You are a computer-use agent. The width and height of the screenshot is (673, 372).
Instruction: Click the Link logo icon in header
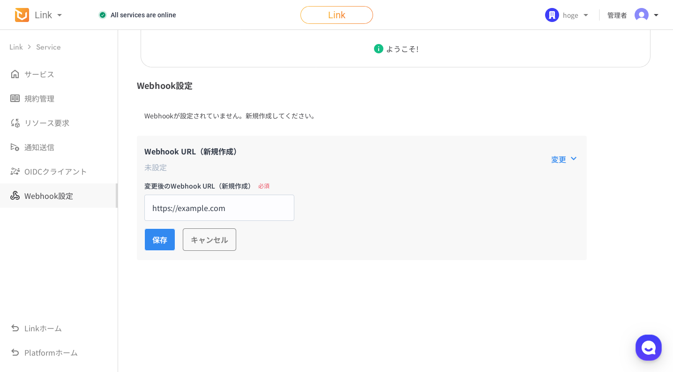(x=22, y=15)
